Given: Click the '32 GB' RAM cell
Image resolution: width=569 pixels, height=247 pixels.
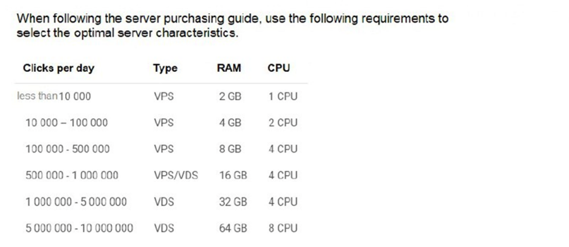Looking at the screenshot, I should click(233, 202).
